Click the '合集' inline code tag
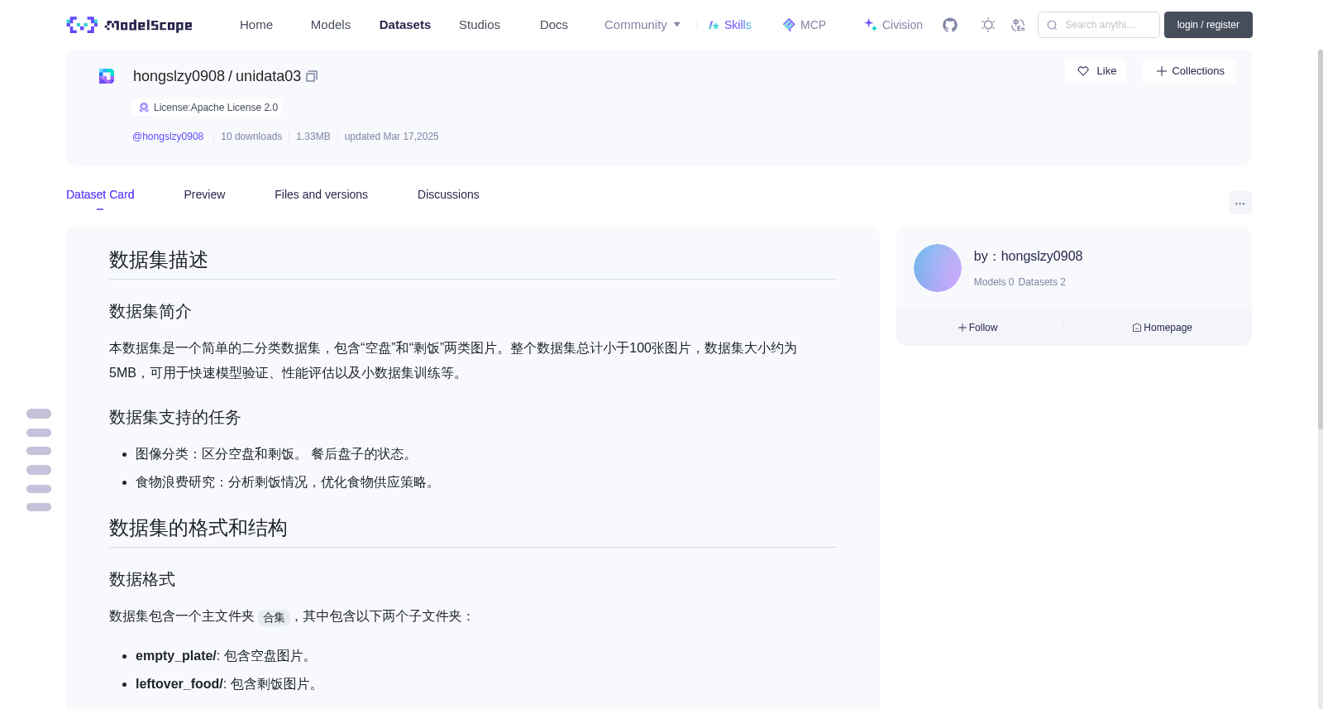The width and height of the screenshot is (1323, 709). click(x=274, y=617)
